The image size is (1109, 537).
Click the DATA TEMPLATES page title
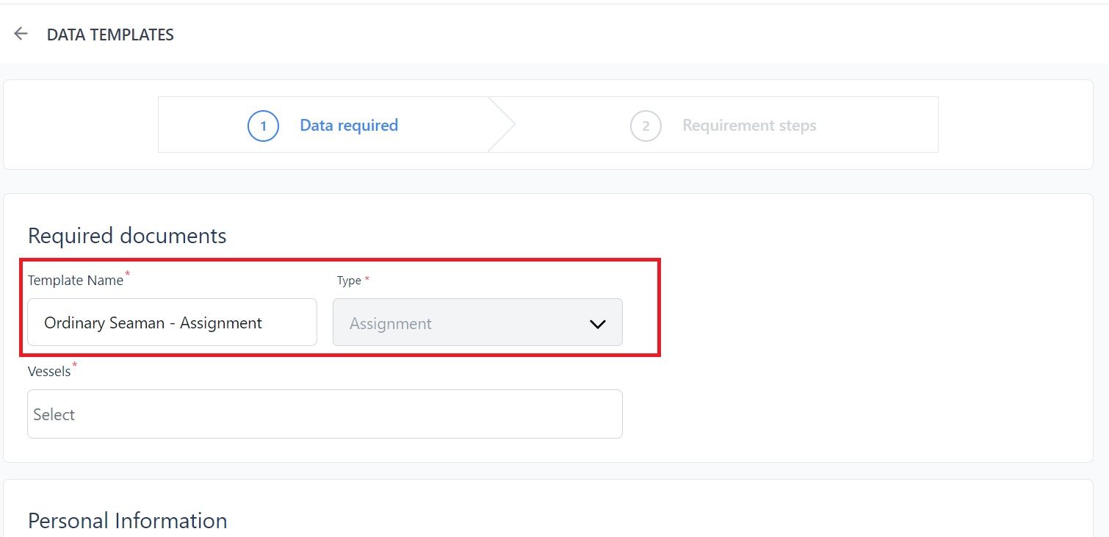[x=110, y=35]
